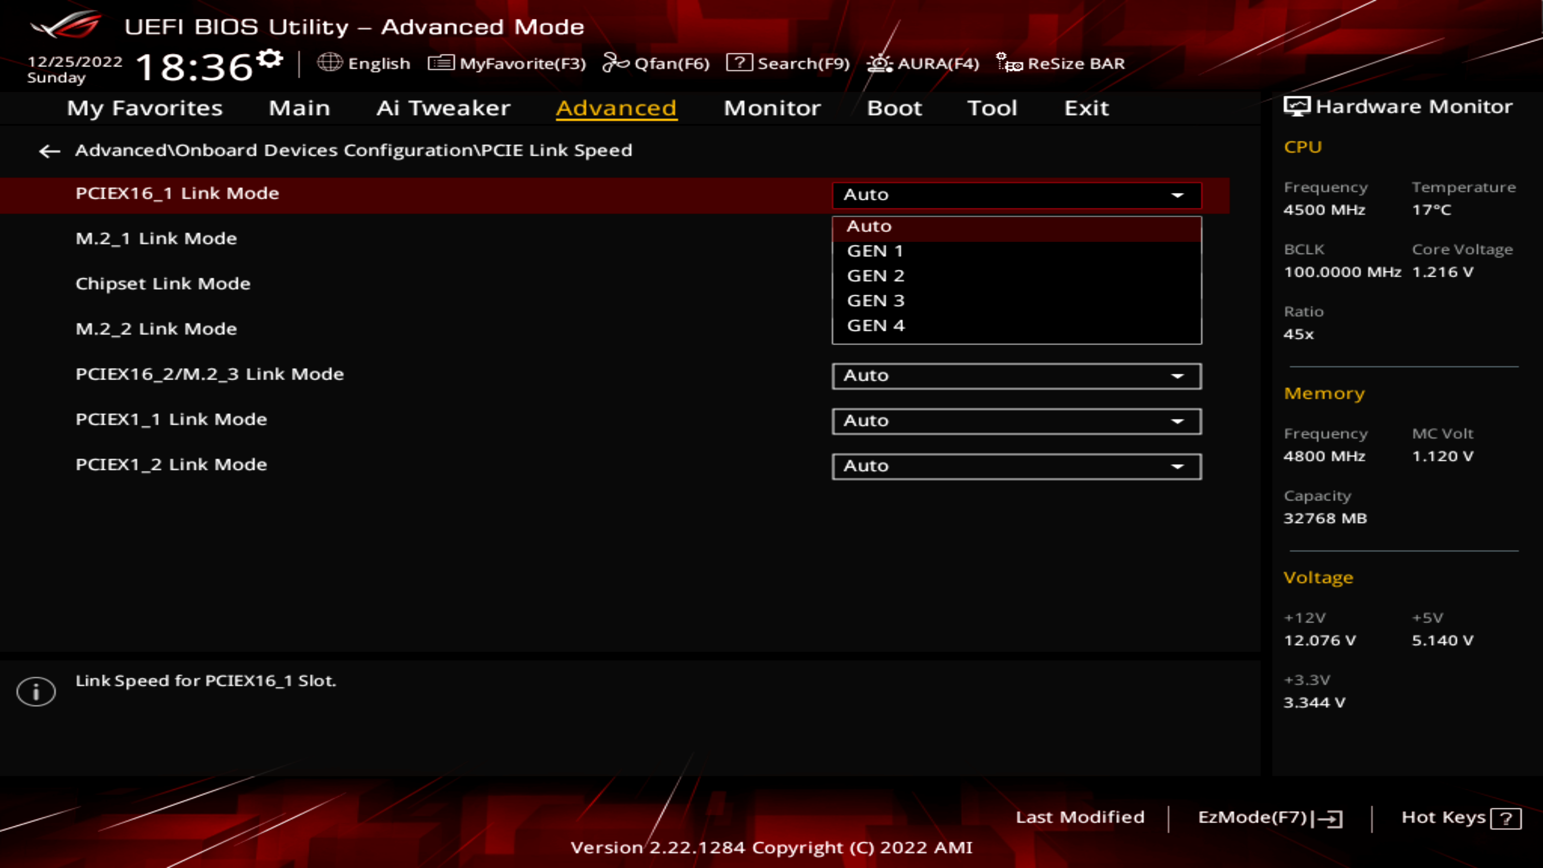1543x868 pixels.
Task: Navigate to Advanced menu tab
Action: click(616, 107)
